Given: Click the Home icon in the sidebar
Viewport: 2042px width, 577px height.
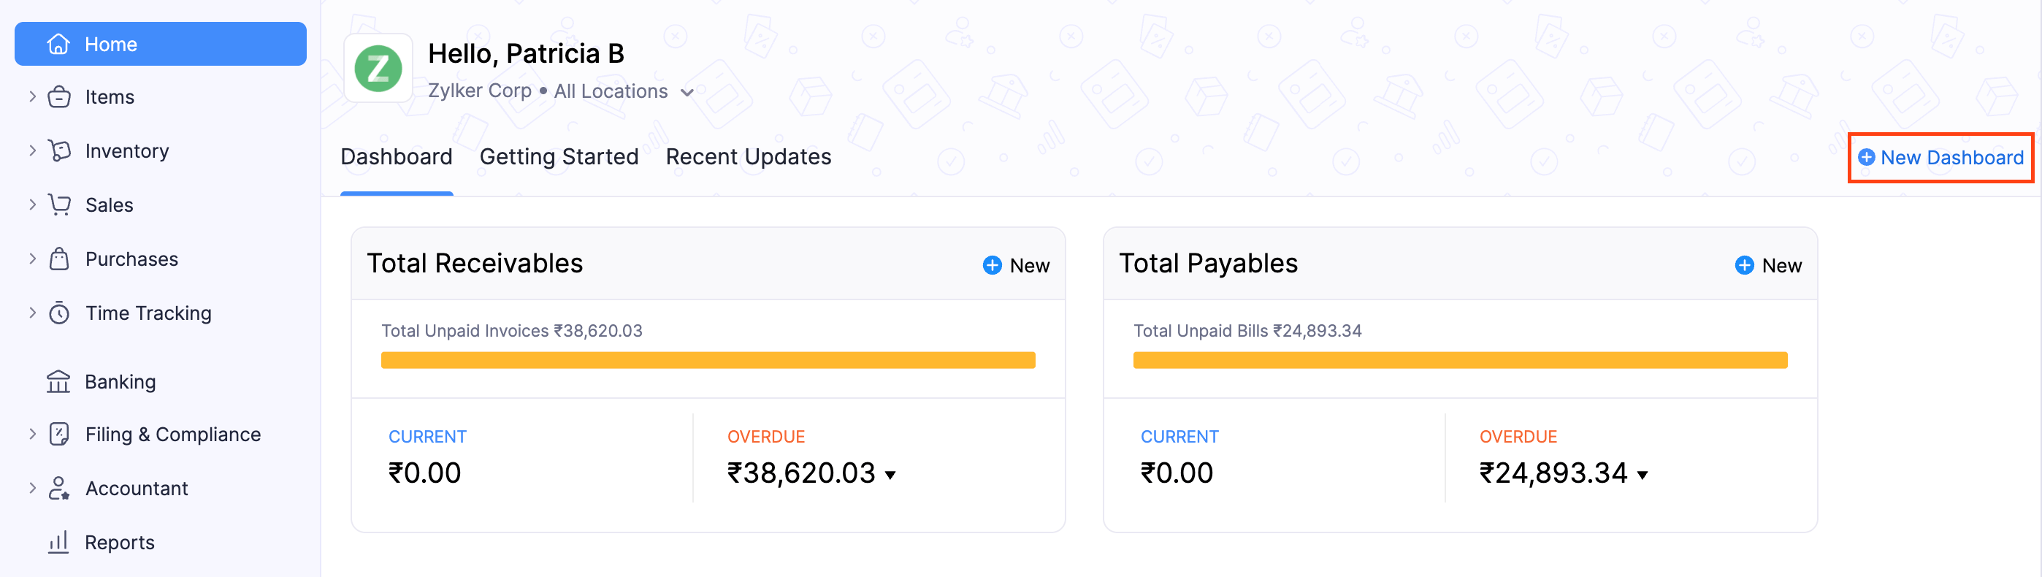Looking at the screenshot, I should click(x=58, y=45).
